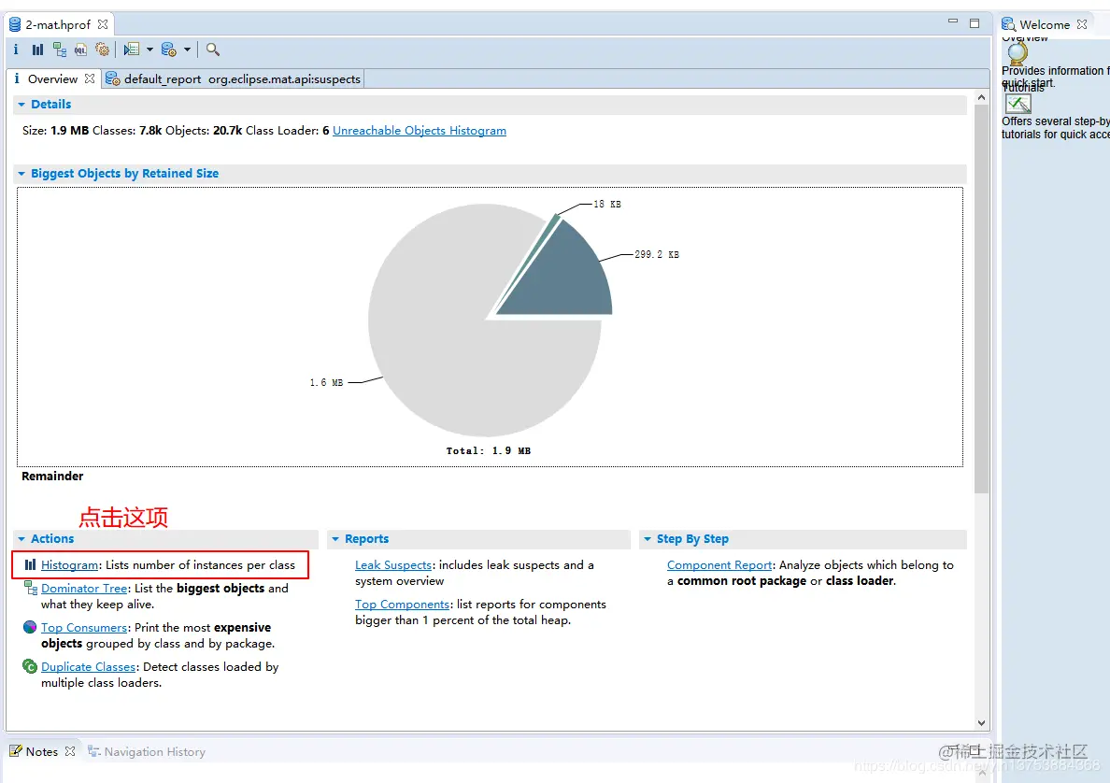Click the '299.2 KB' chart label
Screen dimensions: 1110x783
(656, 254)
